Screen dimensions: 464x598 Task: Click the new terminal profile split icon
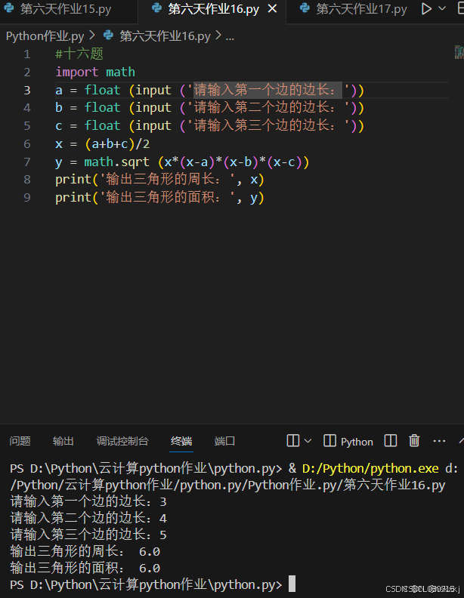click(x=293, y=441)
